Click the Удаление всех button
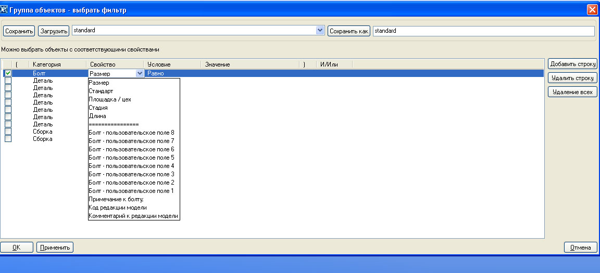Screen dimensions: 600x273 (572, 92)
